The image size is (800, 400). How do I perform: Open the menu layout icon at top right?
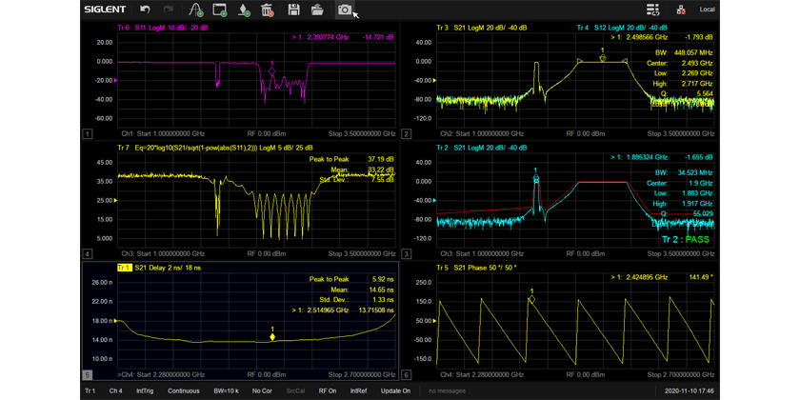(x=652, y=10)
